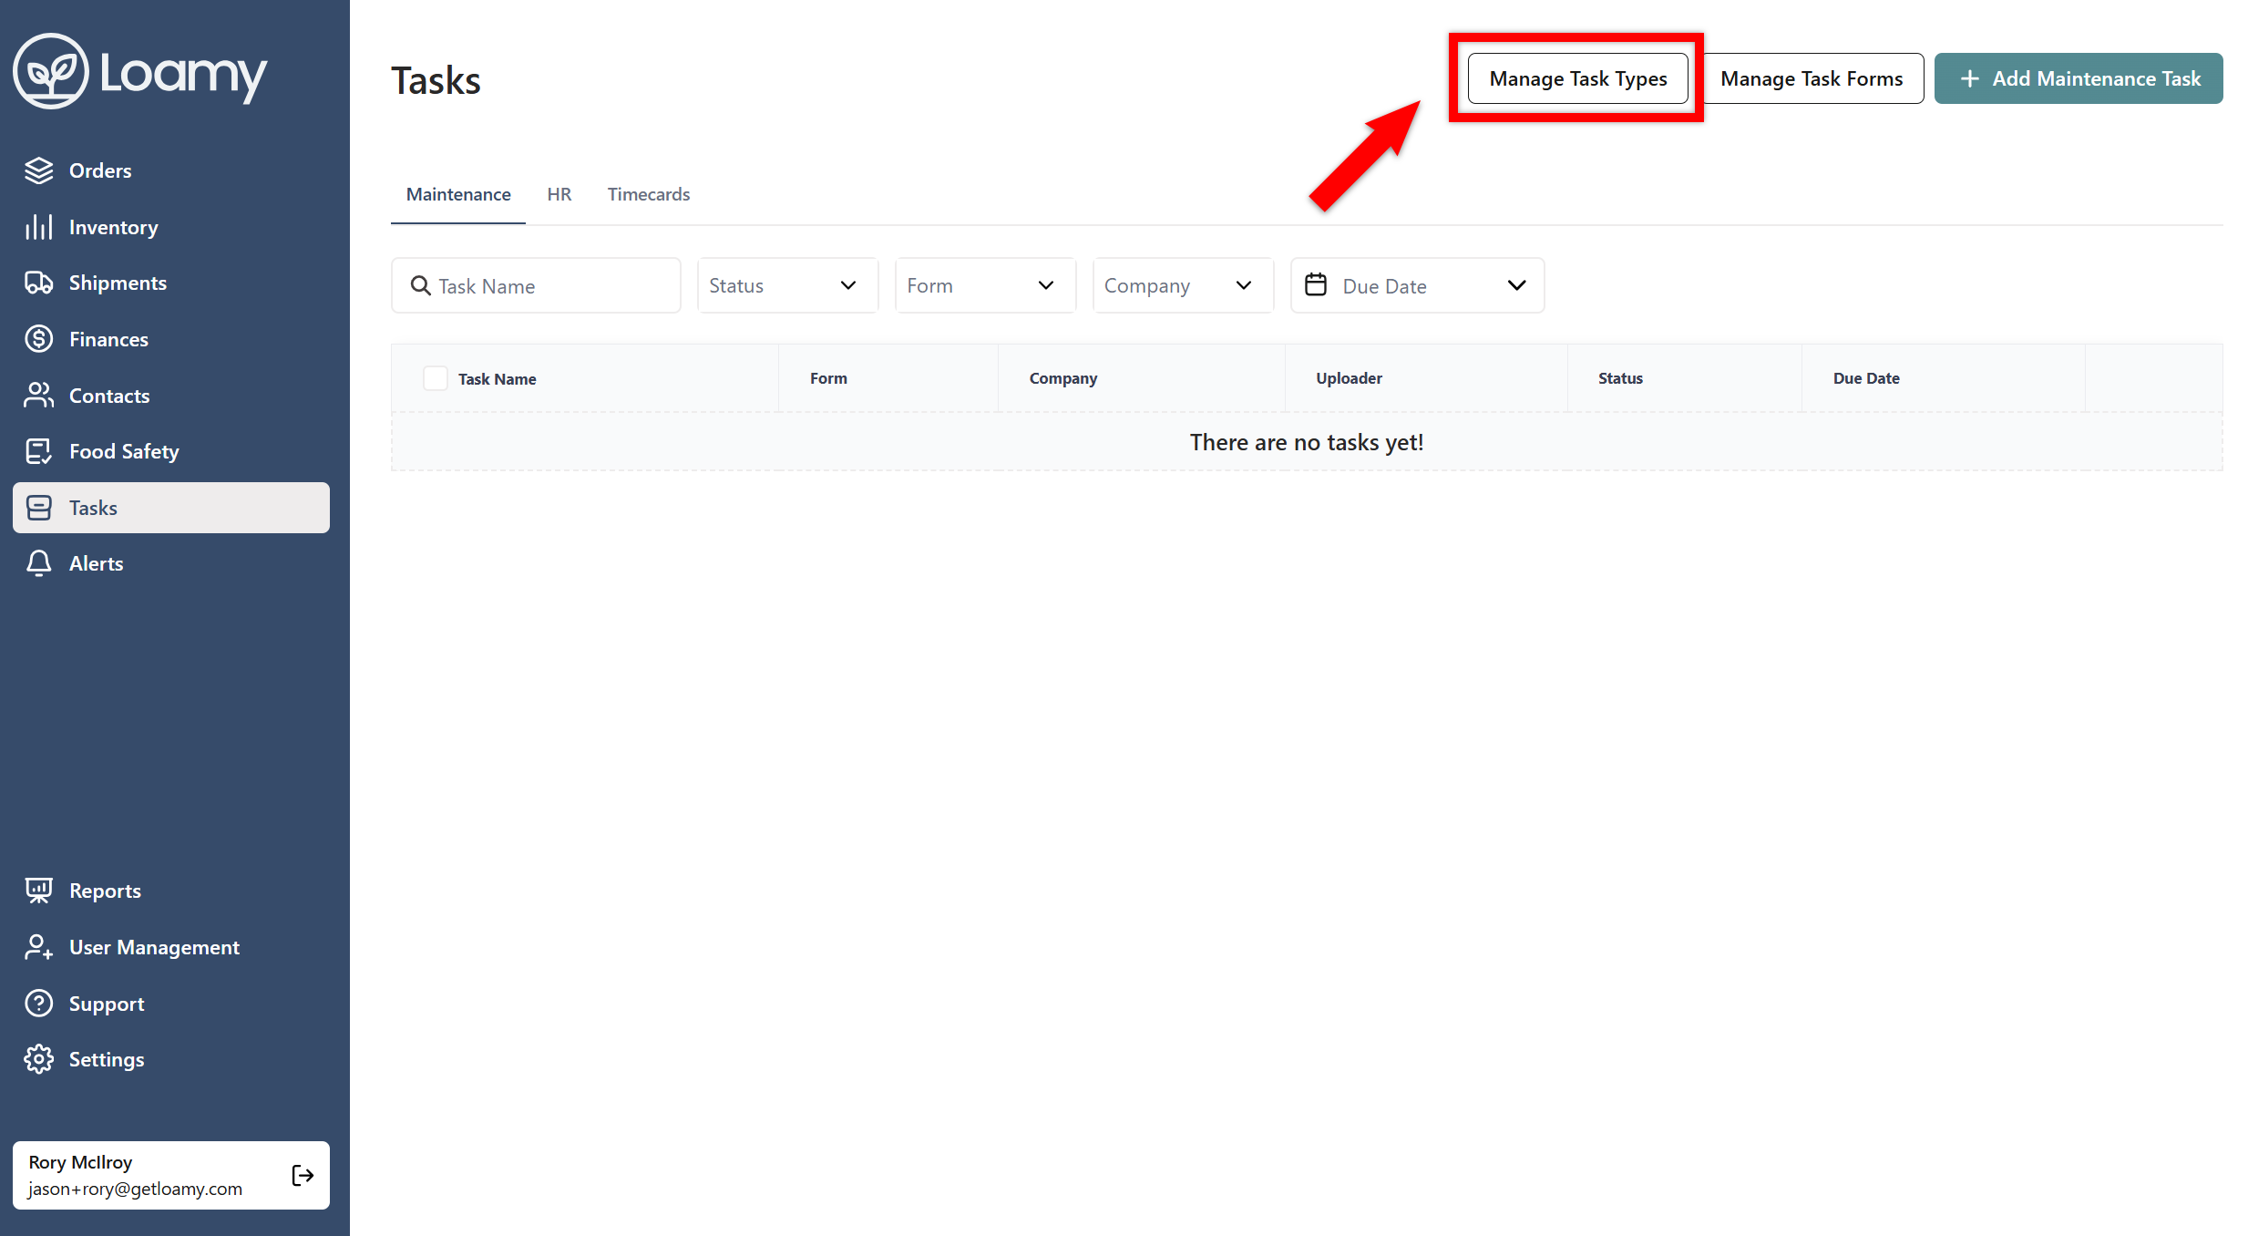
Task: Click the Food Safety clipboard icon
Action: click(38, 451)
